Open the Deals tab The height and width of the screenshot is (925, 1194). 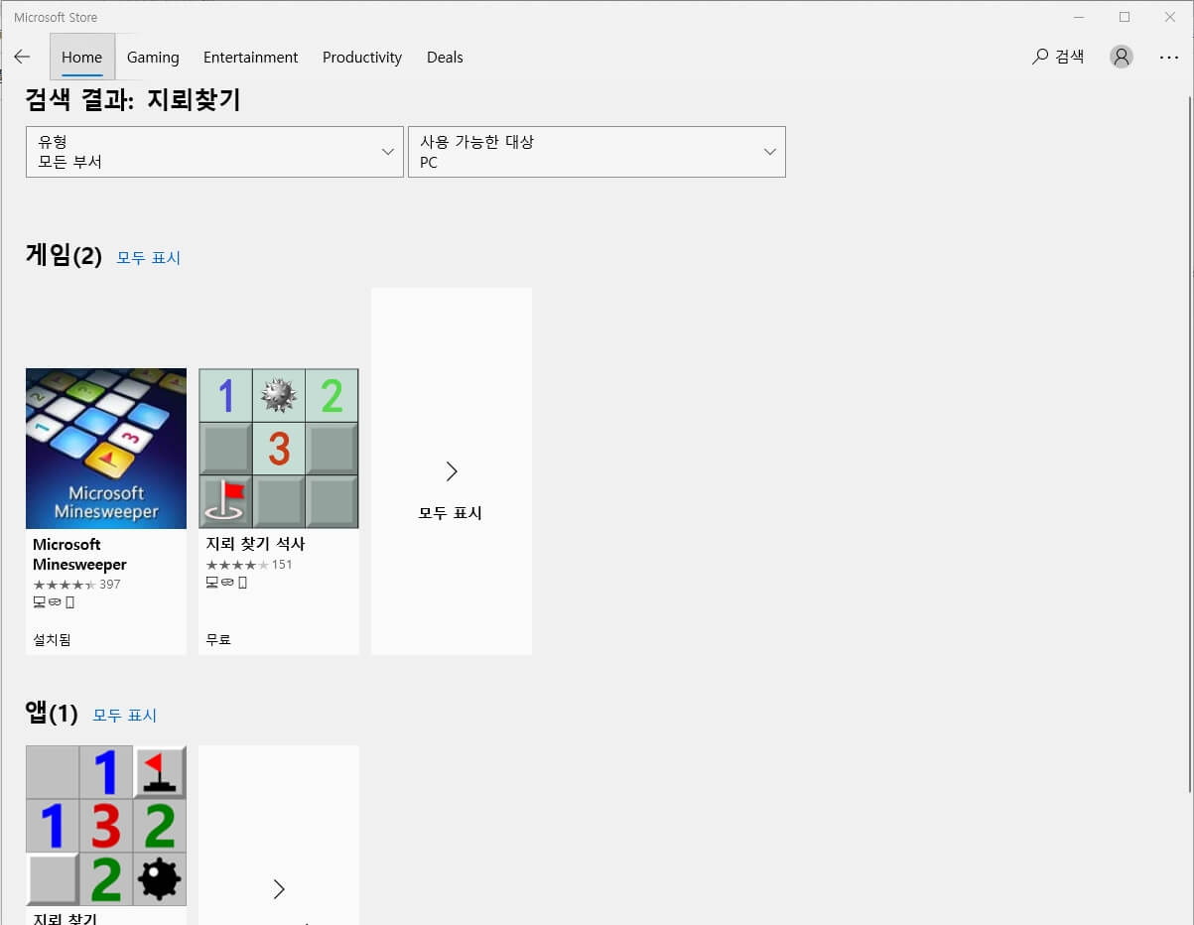[445, 57]
